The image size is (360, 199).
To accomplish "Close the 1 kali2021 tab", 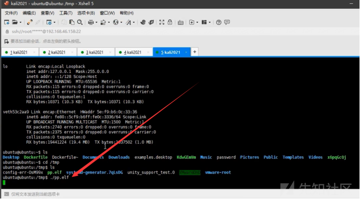I will click(x=34, y=53).
